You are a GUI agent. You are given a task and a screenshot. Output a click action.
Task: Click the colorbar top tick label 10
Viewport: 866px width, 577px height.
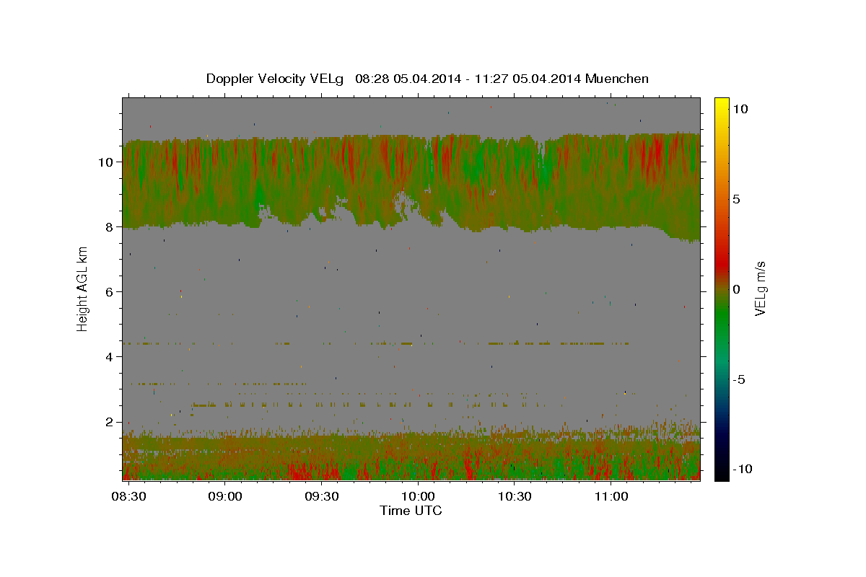(x=740, y=109)
